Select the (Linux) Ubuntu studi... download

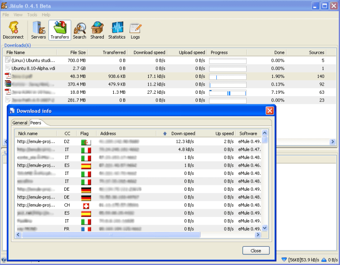click(170, 60)
